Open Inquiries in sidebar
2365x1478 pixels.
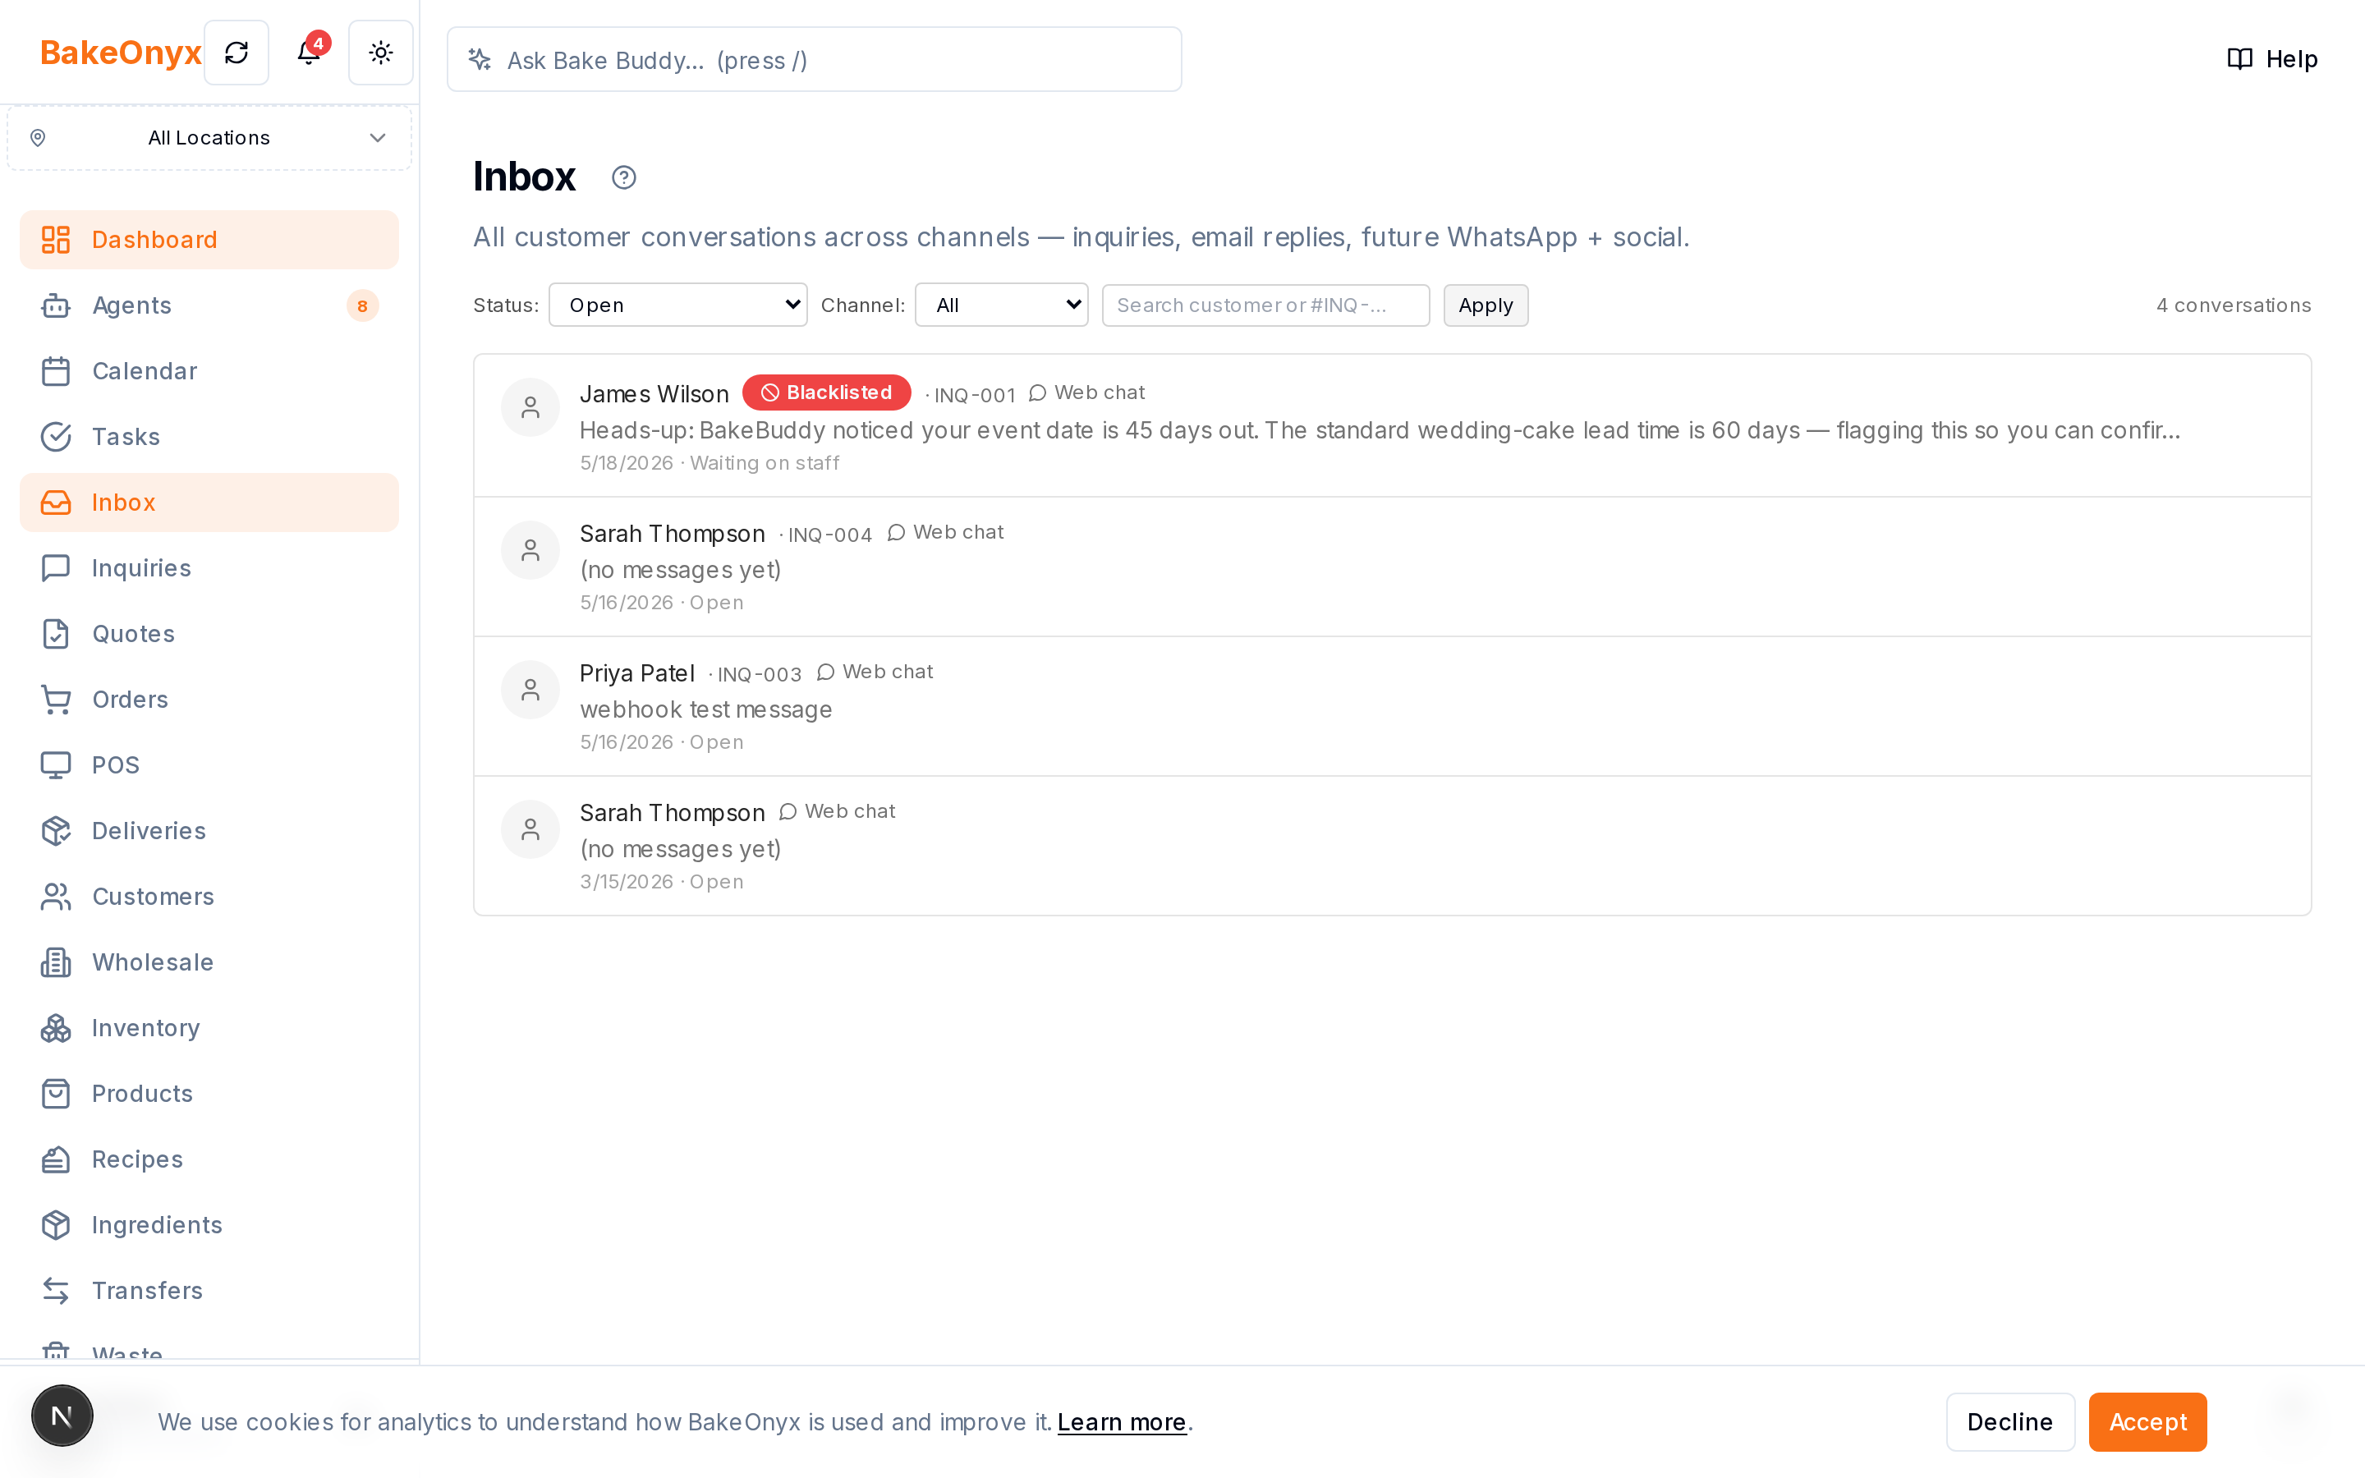[x=209, y=568]
